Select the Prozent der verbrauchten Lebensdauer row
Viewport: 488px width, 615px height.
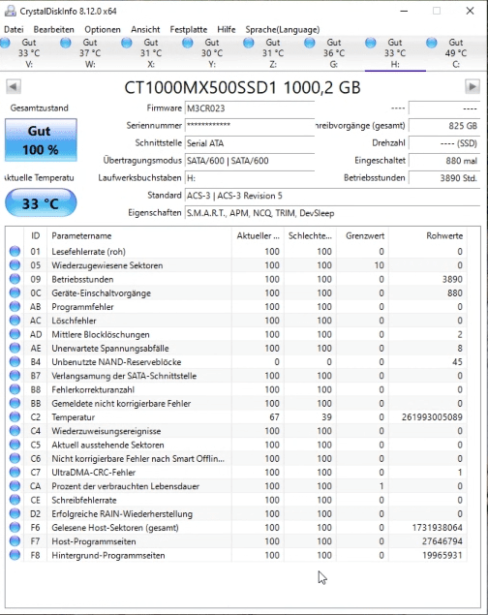(x=237, y=486)
